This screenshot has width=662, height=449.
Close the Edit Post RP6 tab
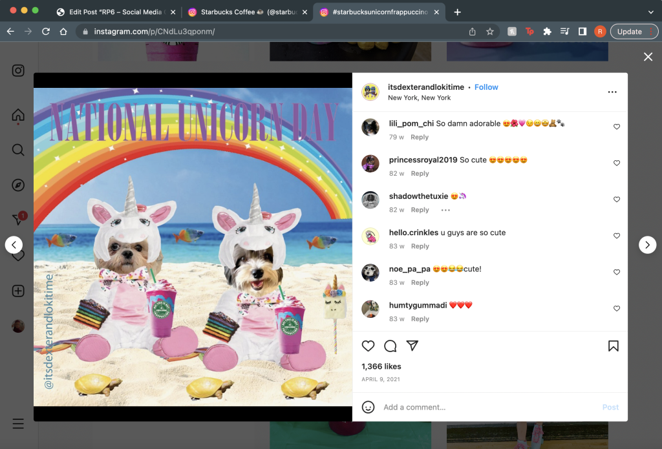point(173,12)
